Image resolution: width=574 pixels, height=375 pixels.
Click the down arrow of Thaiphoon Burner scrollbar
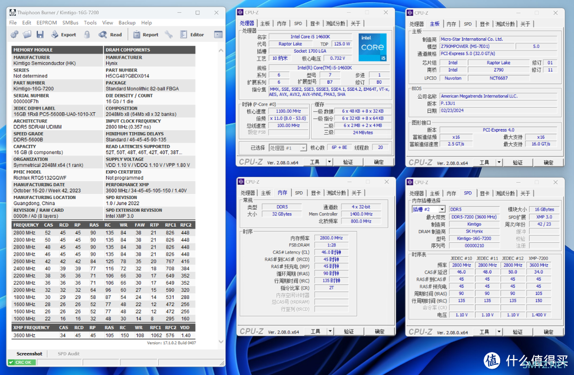221,342
